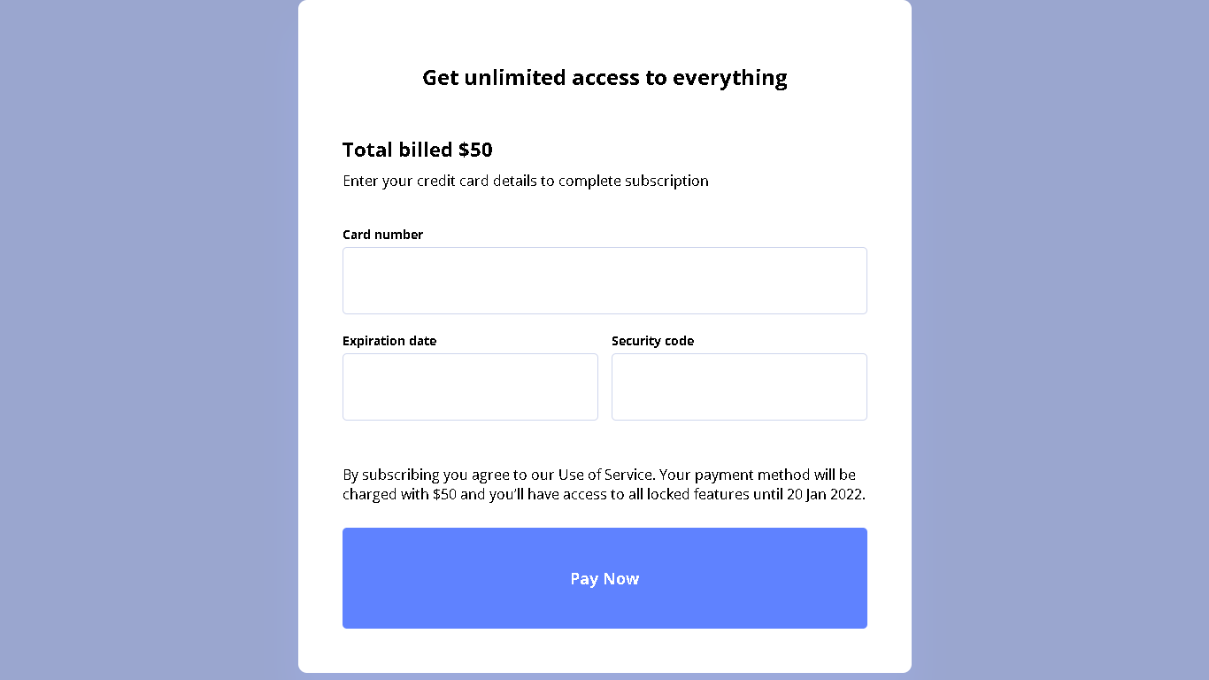Click the blue background right of the form
Screen dimensions: 1209x680
click(x=1060, y=340)
